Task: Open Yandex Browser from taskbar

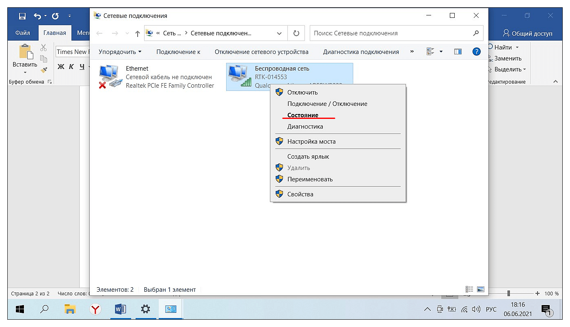Action: 95,310
